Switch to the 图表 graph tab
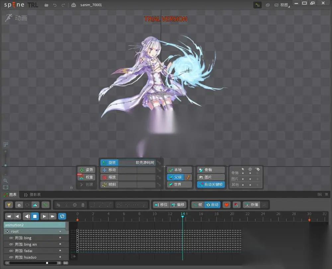This screenshot has width=332, height=269. click(x=10, y=195)
